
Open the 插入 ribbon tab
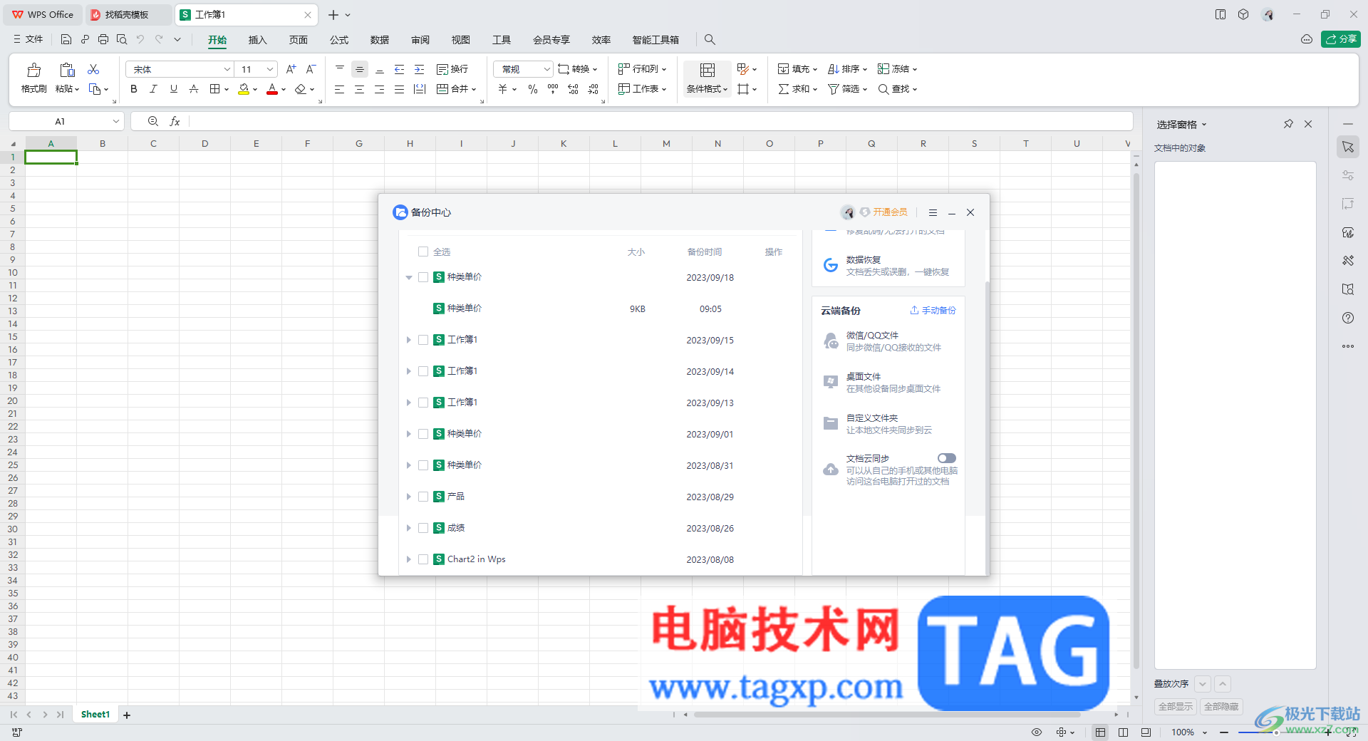tap(257, 40)
